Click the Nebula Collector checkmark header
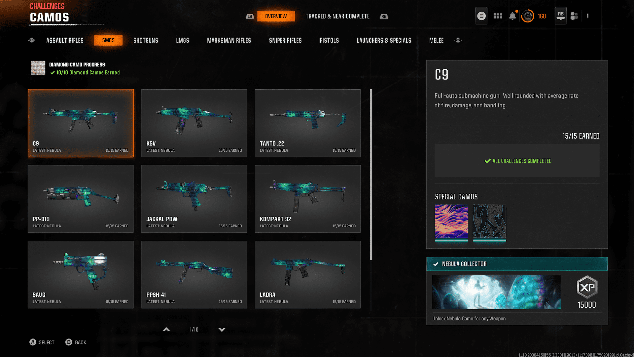Screen dimensions: 634x357 coord(517,264)
